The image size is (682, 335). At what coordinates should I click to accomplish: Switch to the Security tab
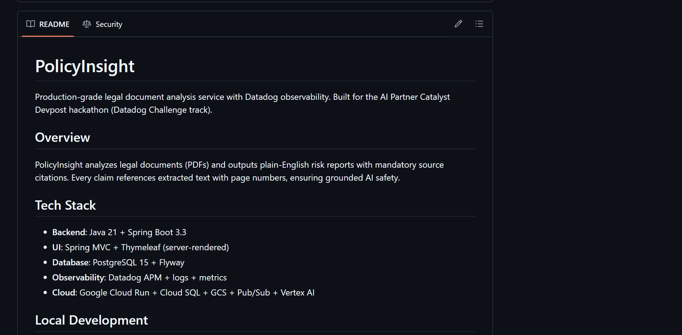102,24
